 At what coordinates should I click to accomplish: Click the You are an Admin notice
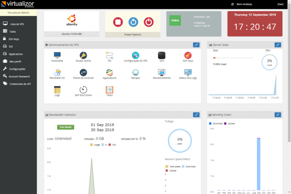[18, 13]
